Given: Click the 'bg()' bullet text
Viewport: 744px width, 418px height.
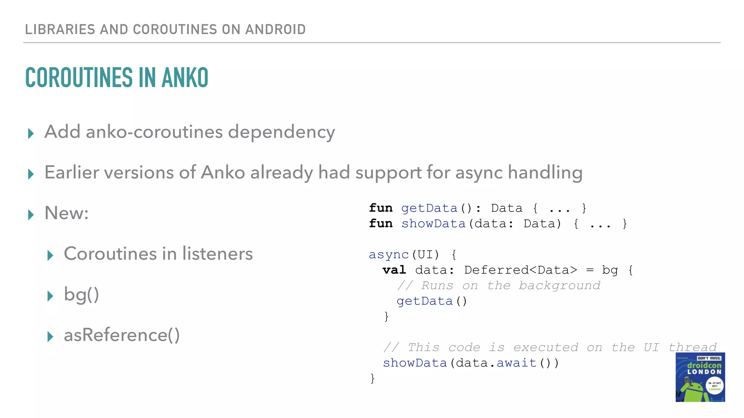Looking at the screenshot, I should tap(81, 294).
